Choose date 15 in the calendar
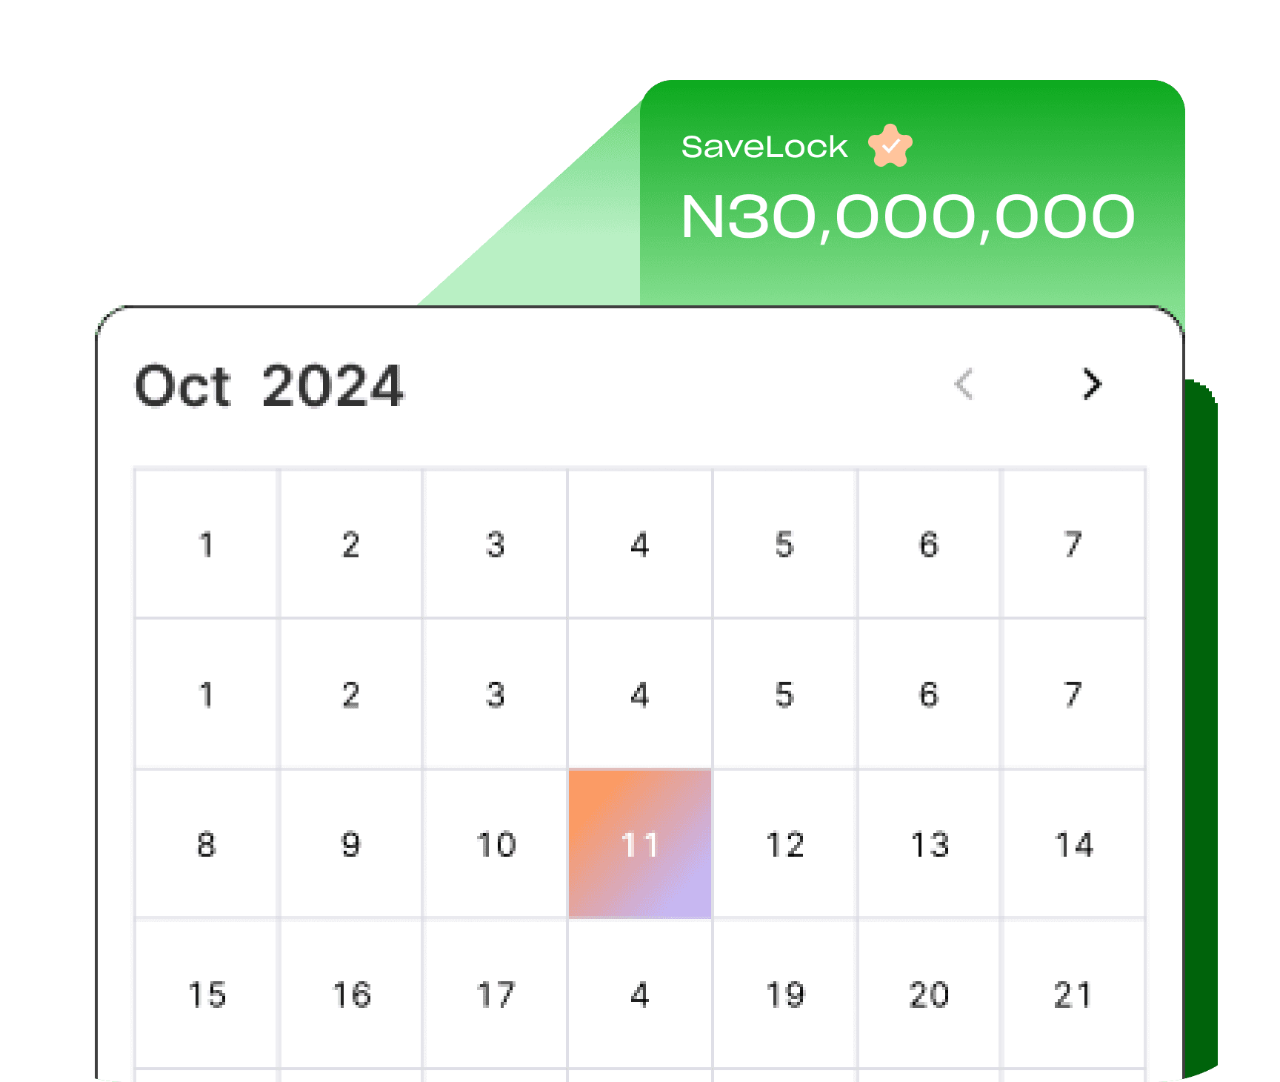 (x=207, y=995)
